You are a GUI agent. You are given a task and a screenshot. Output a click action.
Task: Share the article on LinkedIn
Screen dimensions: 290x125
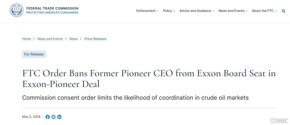[x=59, y=117]
